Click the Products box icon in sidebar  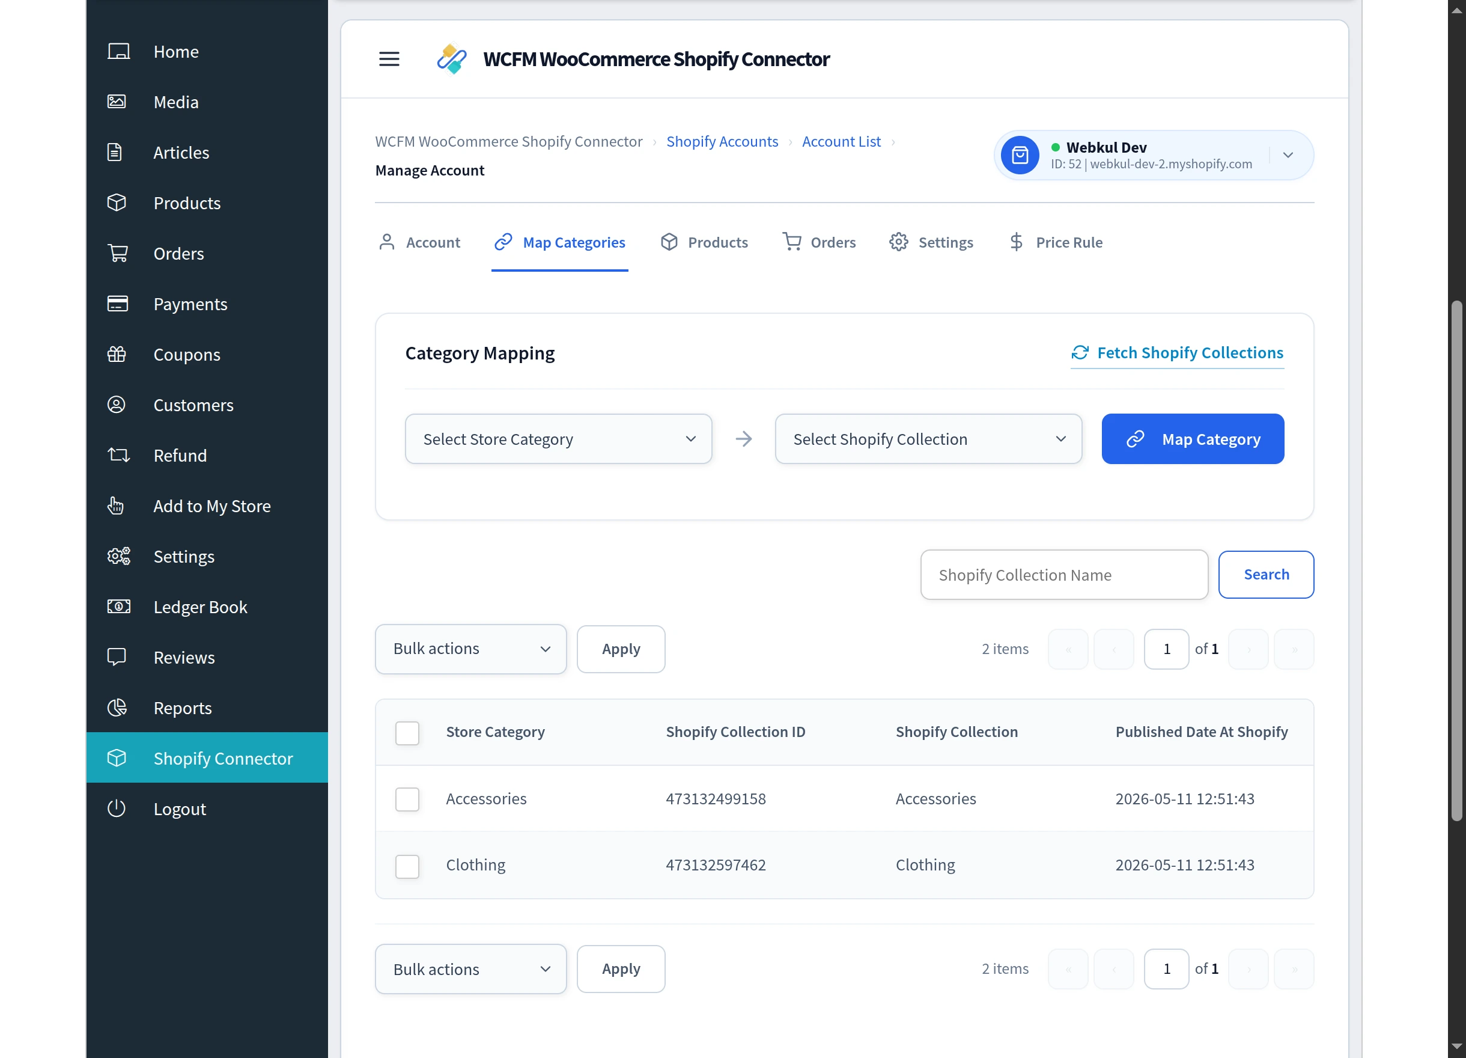click(117, 203)
